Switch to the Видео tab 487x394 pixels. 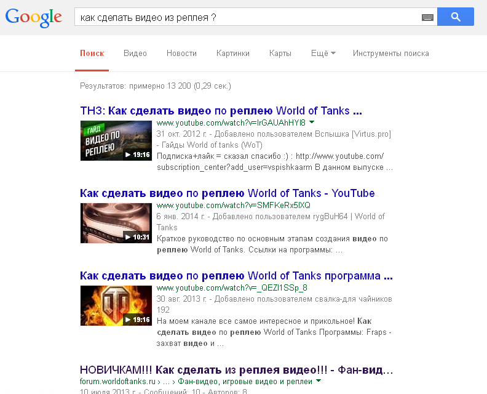click(135, 53)
